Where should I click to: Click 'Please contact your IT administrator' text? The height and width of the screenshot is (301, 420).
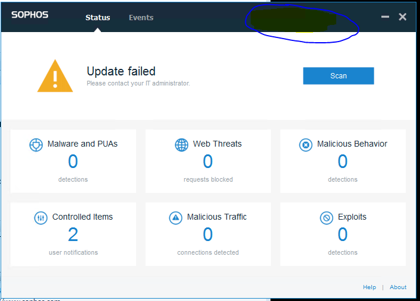tap(138, 83)
